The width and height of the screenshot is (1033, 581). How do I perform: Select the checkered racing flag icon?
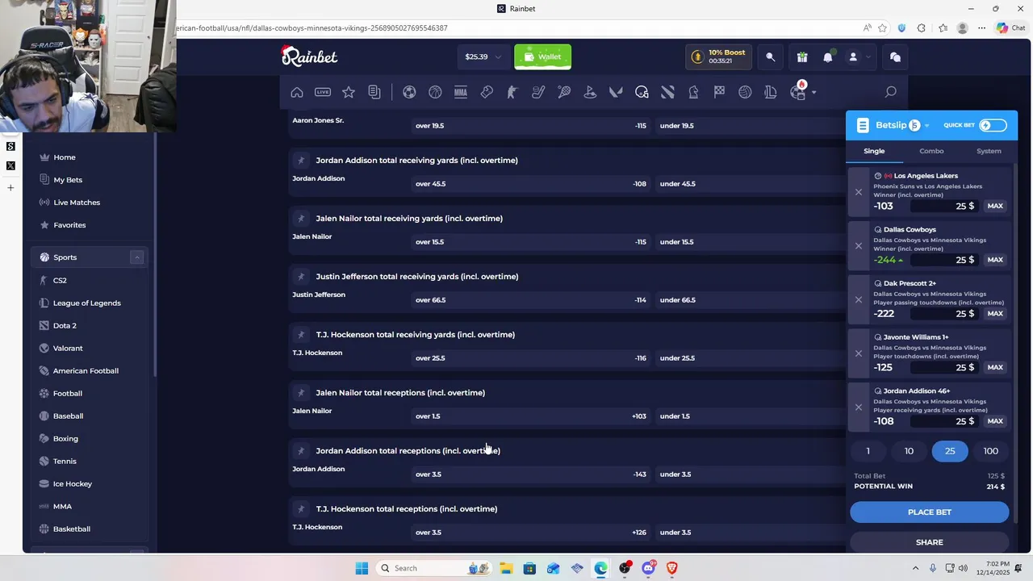[x=719, y=92]
